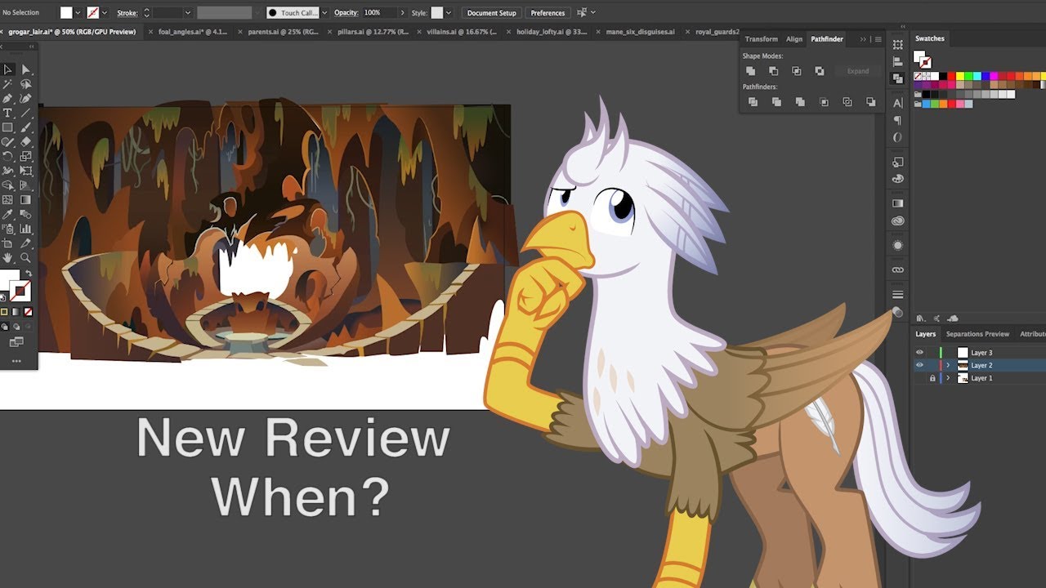Click the Unite shape mode icon
Image resolution: width=1046 pixels, height=588 pixels.
[751, 71]
